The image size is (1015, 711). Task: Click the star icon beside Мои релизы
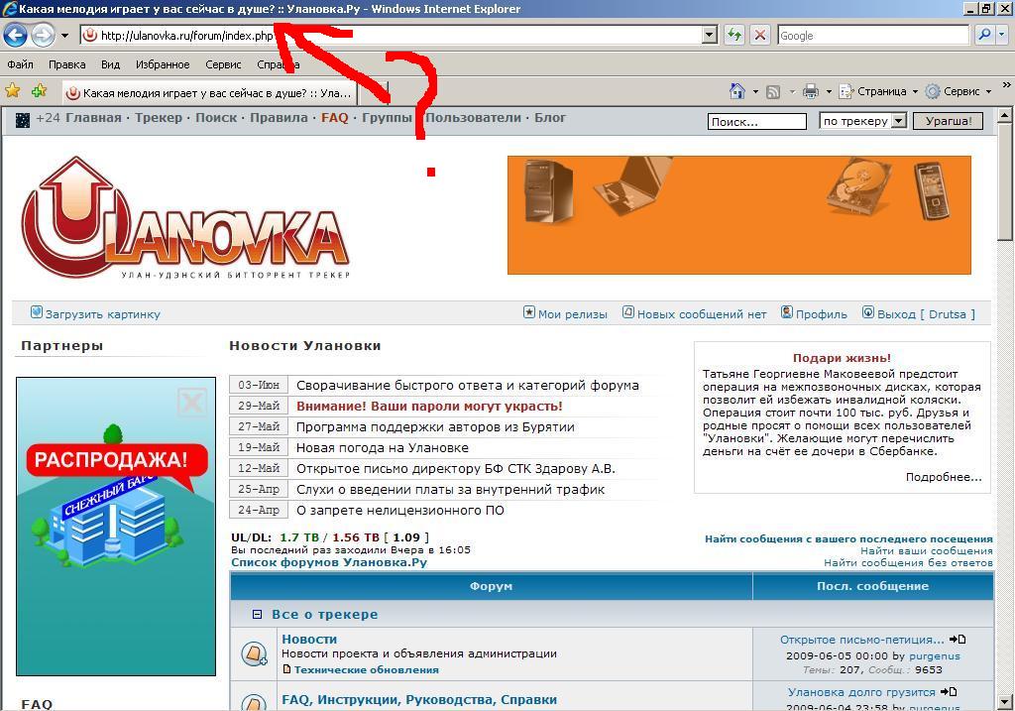(x=529, y=312)
